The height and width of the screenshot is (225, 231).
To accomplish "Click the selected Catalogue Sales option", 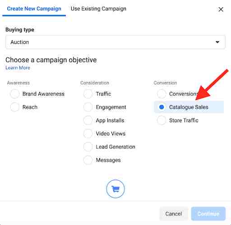I will (x=189, y=107).
